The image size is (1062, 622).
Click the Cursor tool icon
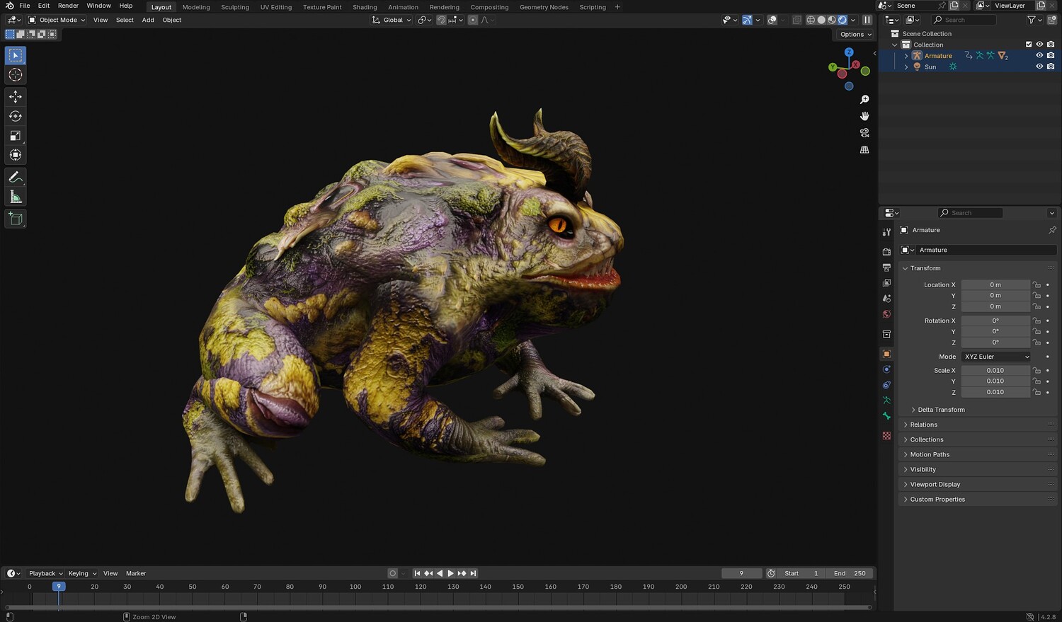(16, 75)
